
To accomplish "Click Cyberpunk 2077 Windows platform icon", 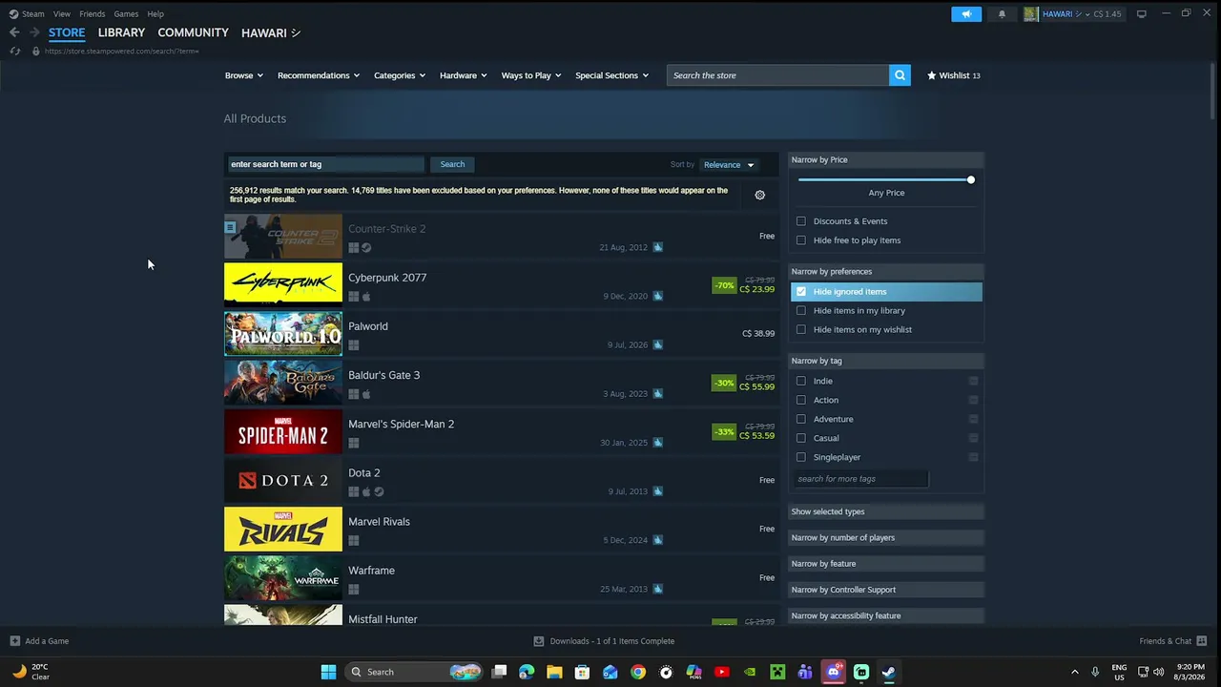I will tap(353, 297).
